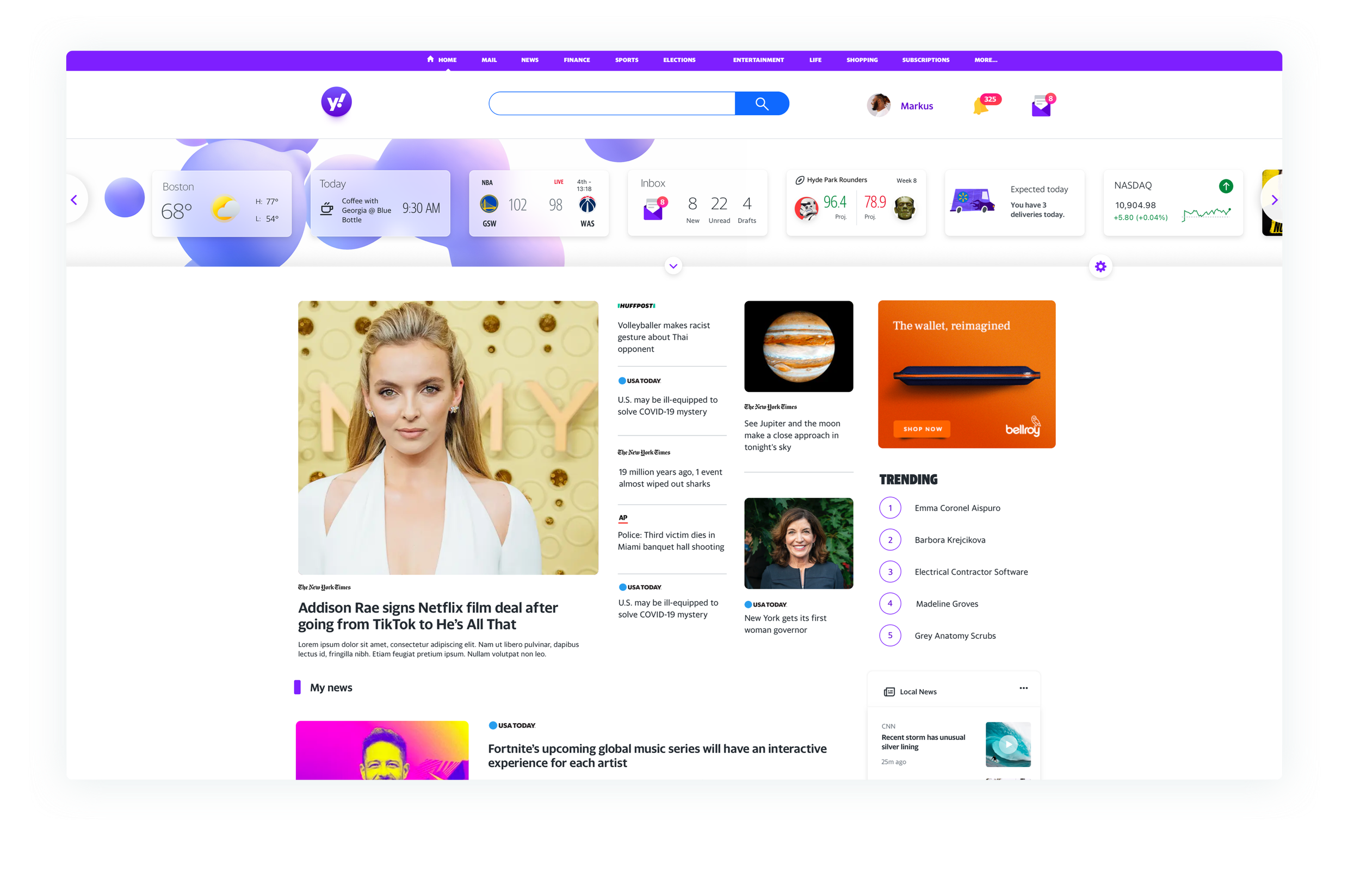Open the Jupiter planet article thumbnail
Image resolution: width=1360 pixels, height=896 pixels.
tap(798, 346)
